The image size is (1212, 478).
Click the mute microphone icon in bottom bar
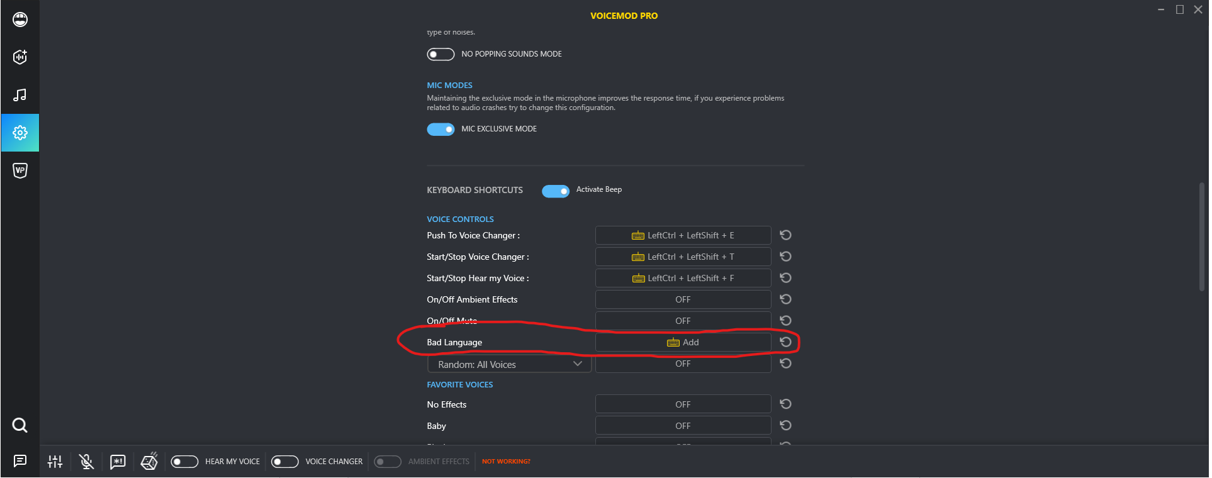point(87,462)
